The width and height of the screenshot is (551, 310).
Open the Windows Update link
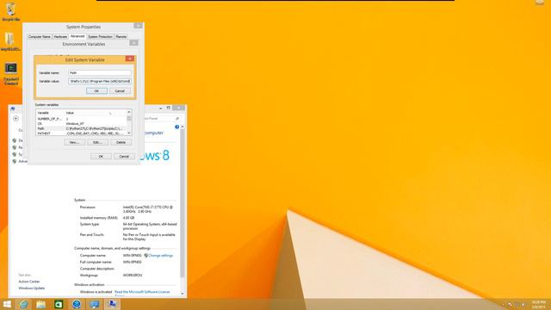[x=32, y=288]
